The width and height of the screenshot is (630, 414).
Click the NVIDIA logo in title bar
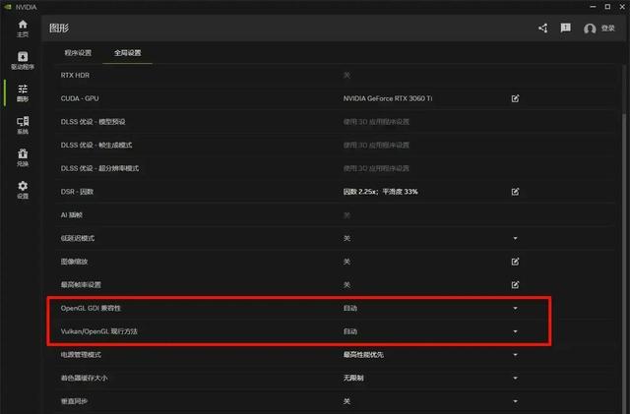(7, 7)
